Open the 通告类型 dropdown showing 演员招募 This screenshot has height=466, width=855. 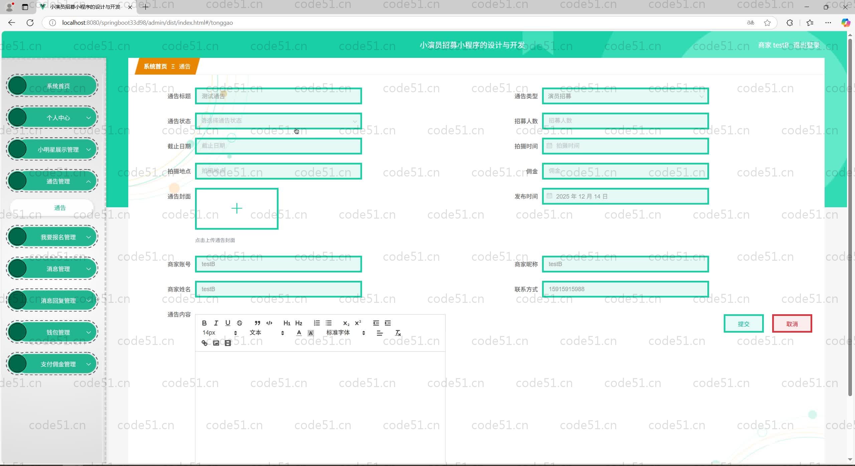(x=625, y=96)
